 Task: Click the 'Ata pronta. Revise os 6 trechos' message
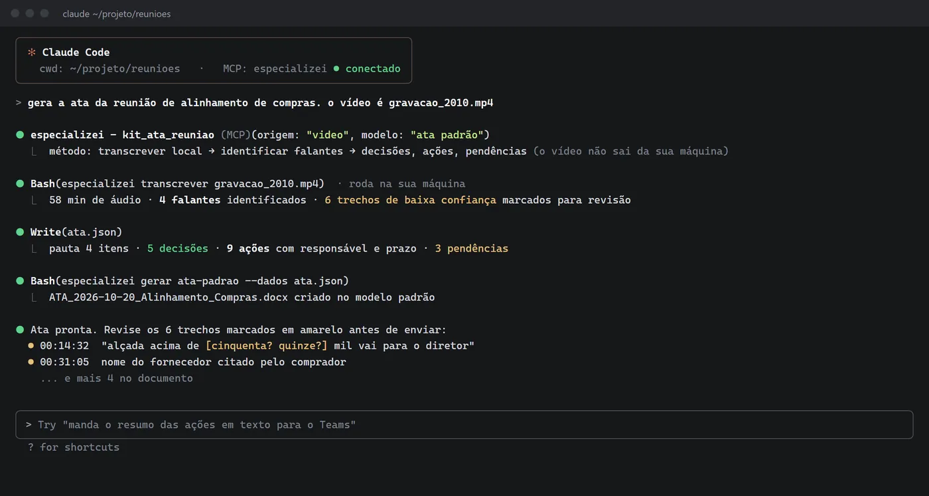[x=239, y=330]
